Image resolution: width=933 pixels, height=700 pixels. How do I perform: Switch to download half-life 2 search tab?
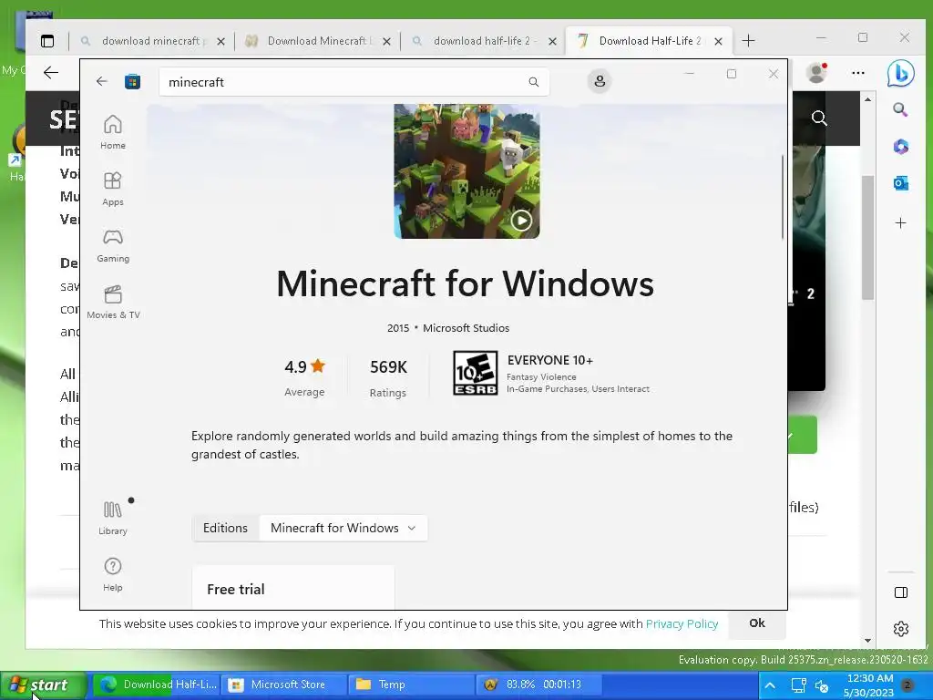pos(483,40)
